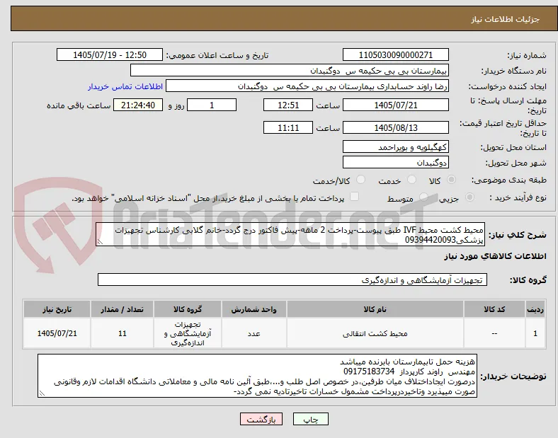The width and height of the screenshot is (558, 438).
Task: Click the بازگشت back button
Action: click(x=261, y=419)
